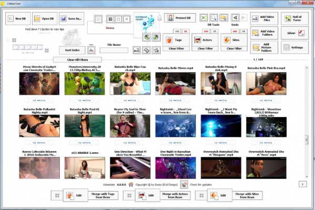Set Sites filter mode to AND
The width and height of the screenshot is (315, 210).
coord(235,31)
